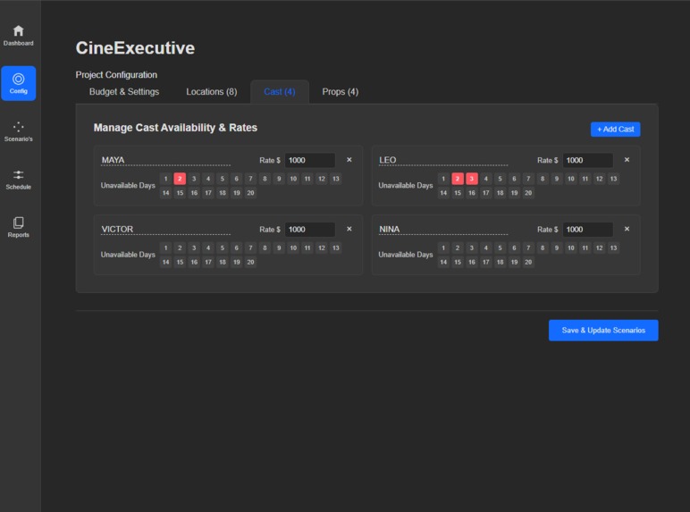Screen dimensions: 690x512
Task: Toggle day 20 unavailable for NINA
Action: [x=528, y=262]
